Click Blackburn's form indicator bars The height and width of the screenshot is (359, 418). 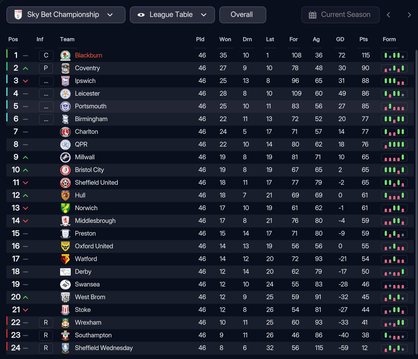pyautogui.click(x=394, y=55)
